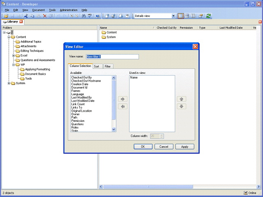Expand the System folder node in tree
Viewport: 263px width, 197px height.
(9, 83)
